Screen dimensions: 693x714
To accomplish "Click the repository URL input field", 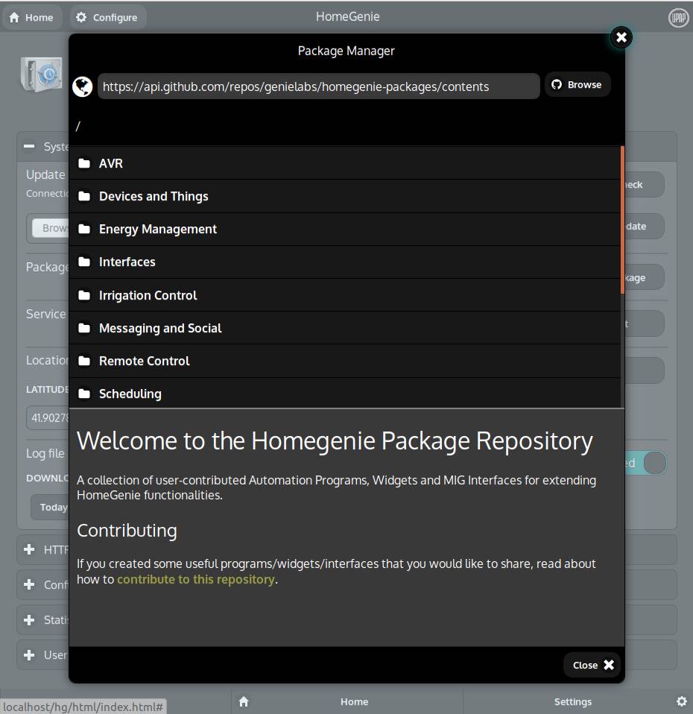I will [318, 86].
